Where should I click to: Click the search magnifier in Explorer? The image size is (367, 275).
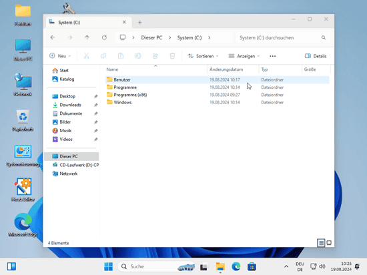coord(324,37)
